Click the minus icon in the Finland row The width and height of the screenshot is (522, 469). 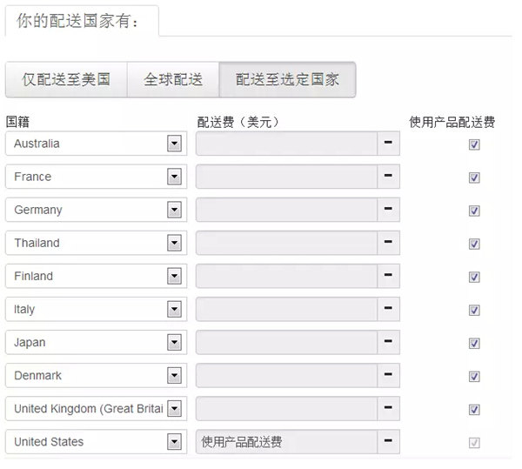(x=388, y=276)
